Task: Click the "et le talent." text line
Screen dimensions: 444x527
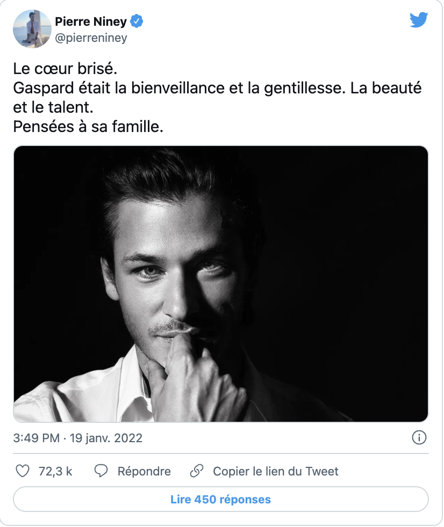Action: (54, 108)
